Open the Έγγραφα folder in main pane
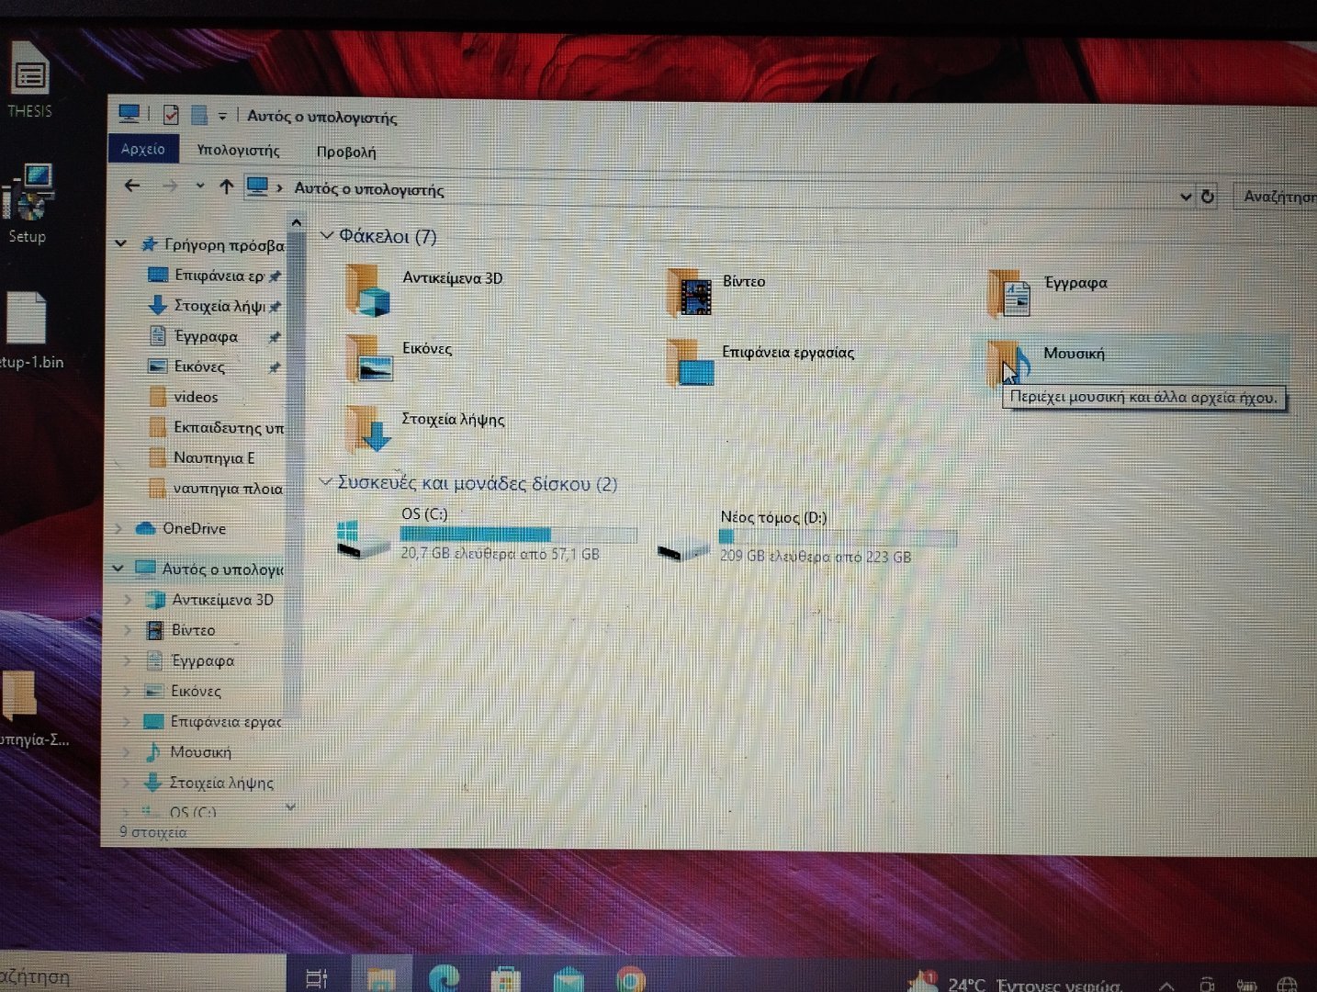This screenshot has height=992, width=1317. point(1009,294)
